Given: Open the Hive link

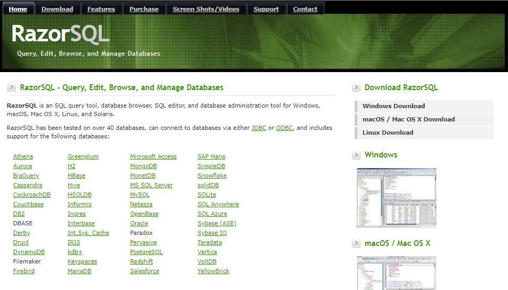Looking at the screenshot, I should point(74,185).
